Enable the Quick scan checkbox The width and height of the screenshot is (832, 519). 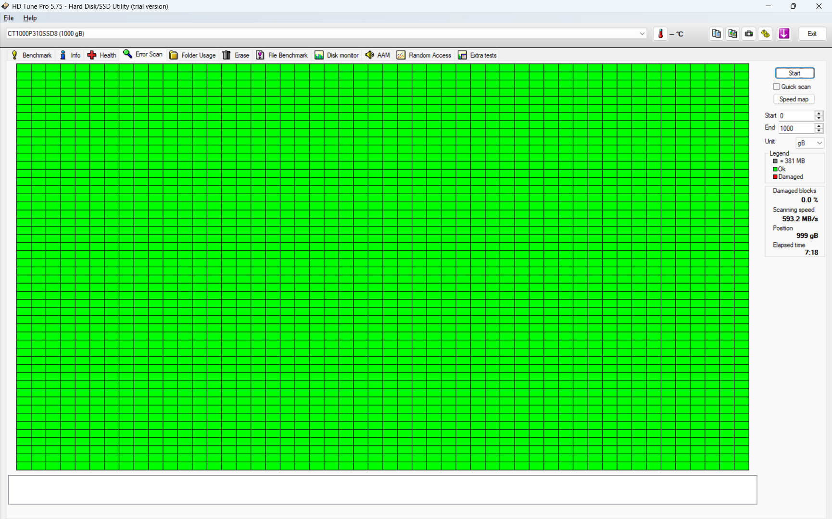776,86
